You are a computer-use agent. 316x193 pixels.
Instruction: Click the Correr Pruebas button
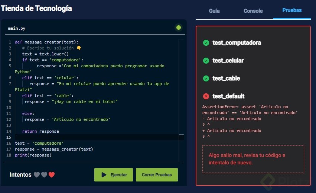coord(157,175)
